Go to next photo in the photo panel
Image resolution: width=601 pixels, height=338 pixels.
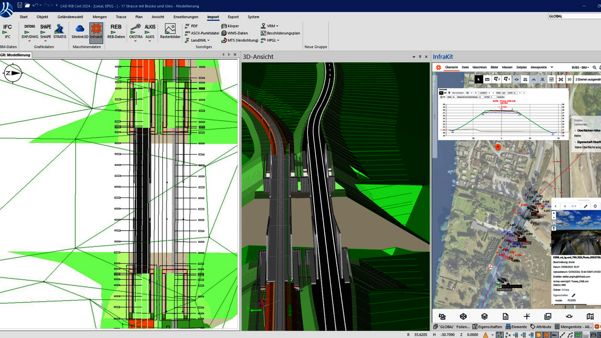click(x=565, y=206)
